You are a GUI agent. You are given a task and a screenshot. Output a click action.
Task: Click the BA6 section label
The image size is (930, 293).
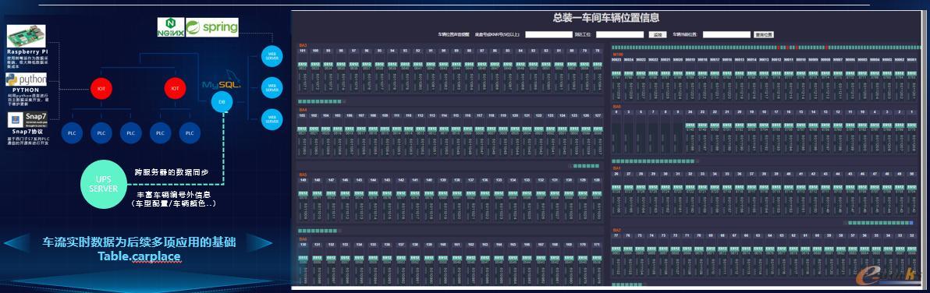tap(303, 239)
